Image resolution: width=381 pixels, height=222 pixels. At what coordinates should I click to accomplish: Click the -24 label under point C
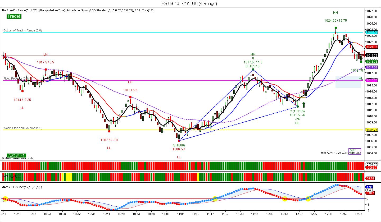point(297,119)
